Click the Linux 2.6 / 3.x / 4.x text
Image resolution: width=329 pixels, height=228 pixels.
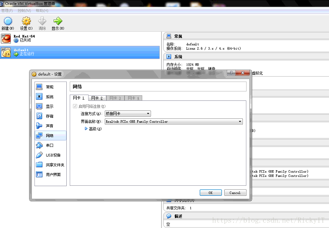[x=213, y=48]
